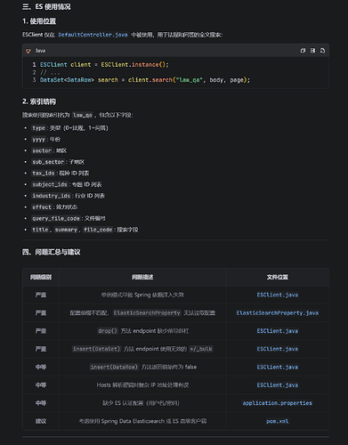Click the middle save icon in code header
Image resolution: width=348 pixels, height=445 pixels.
tap(312, 51)
